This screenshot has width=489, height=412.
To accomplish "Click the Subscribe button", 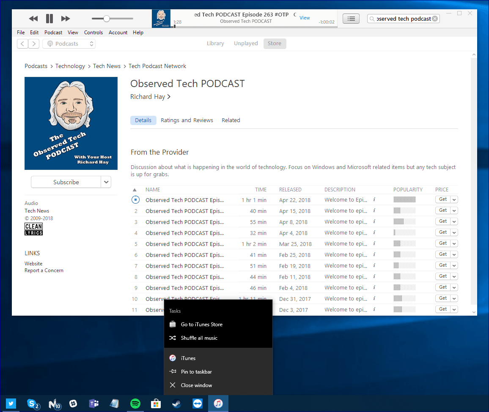I will coord(66,182).
